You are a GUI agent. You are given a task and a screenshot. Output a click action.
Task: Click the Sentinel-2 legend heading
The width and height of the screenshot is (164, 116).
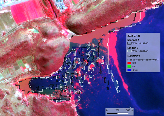coord(133,40)
